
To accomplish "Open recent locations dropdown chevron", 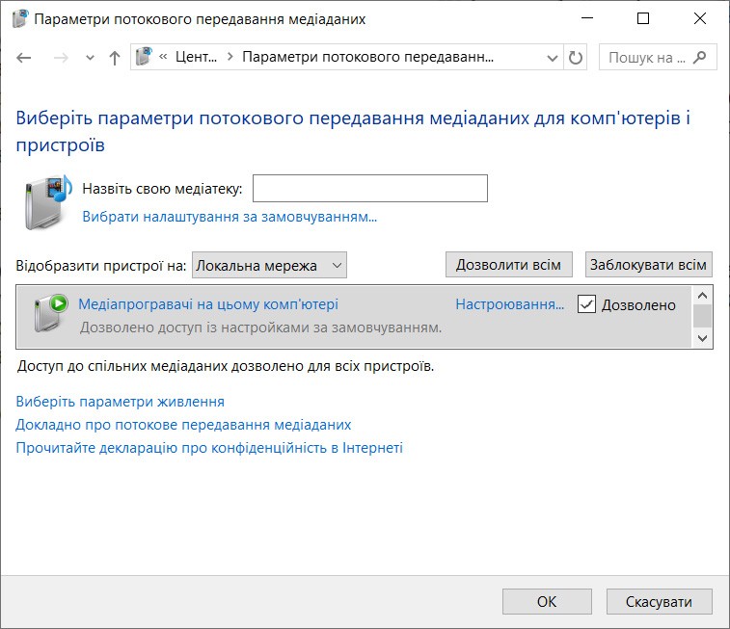I will tap(91, 58).
